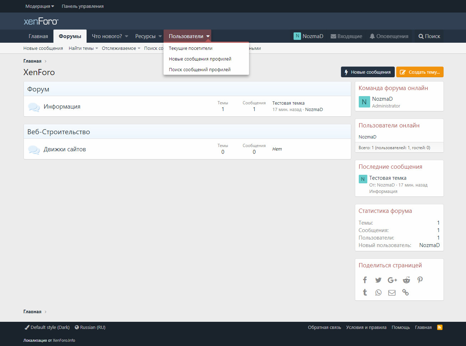The image size is (466, 346).
Task: Open NozmaD avatar in Команда форума онлайн
Action: (364, 102)
